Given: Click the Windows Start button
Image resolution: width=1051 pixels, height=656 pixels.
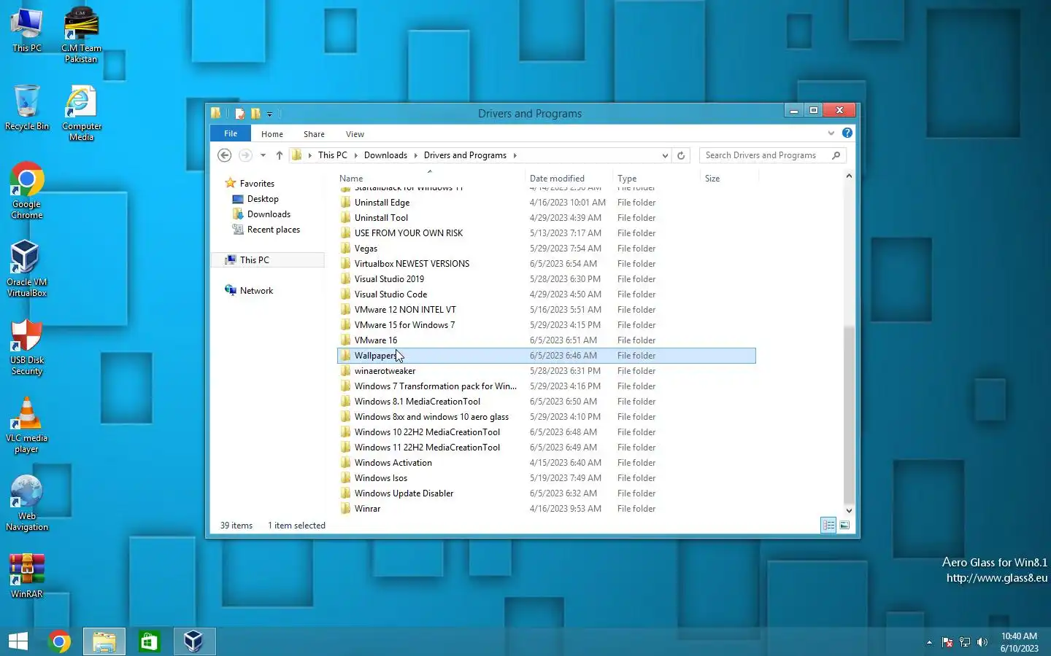Looking at the screenshot, I should click(x=18, y=641).
